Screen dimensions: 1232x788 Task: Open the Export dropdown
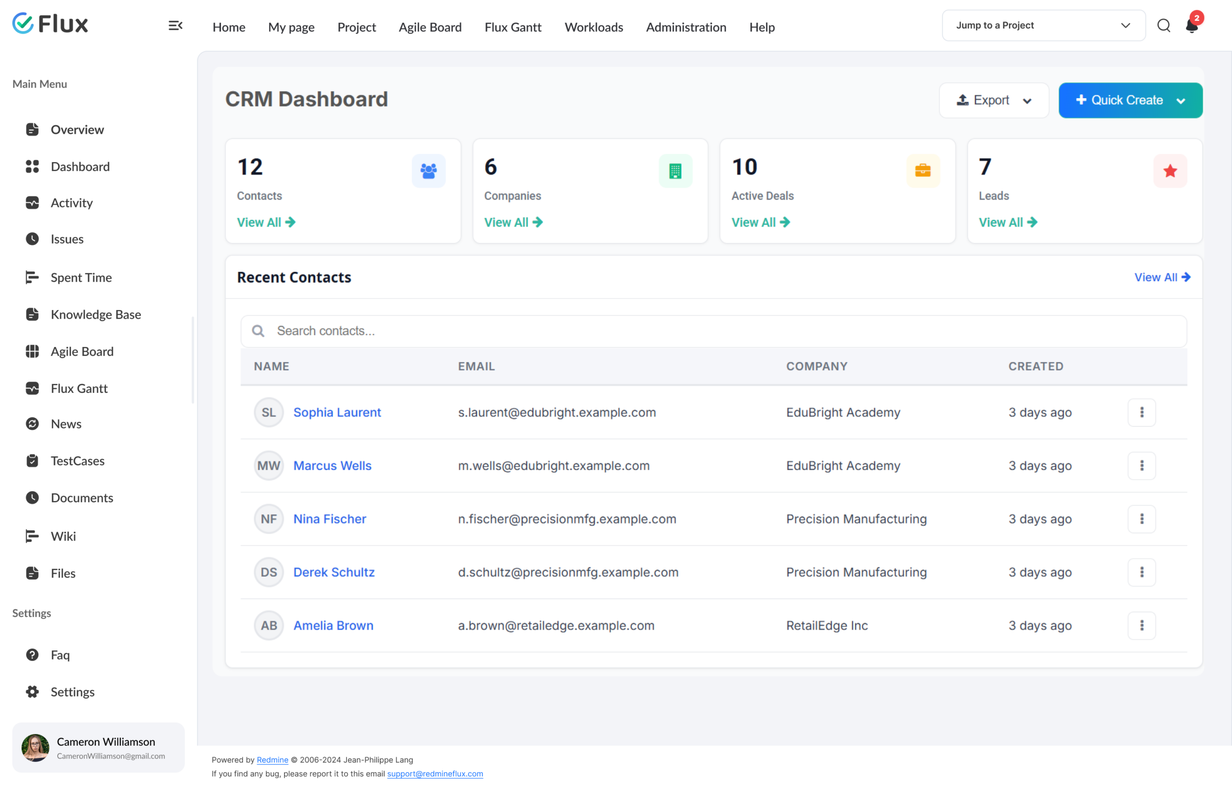pos(994,100)
